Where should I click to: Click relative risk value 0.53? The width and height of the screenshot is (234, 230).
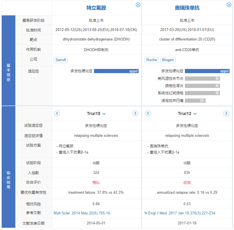[x=187, y=204]
